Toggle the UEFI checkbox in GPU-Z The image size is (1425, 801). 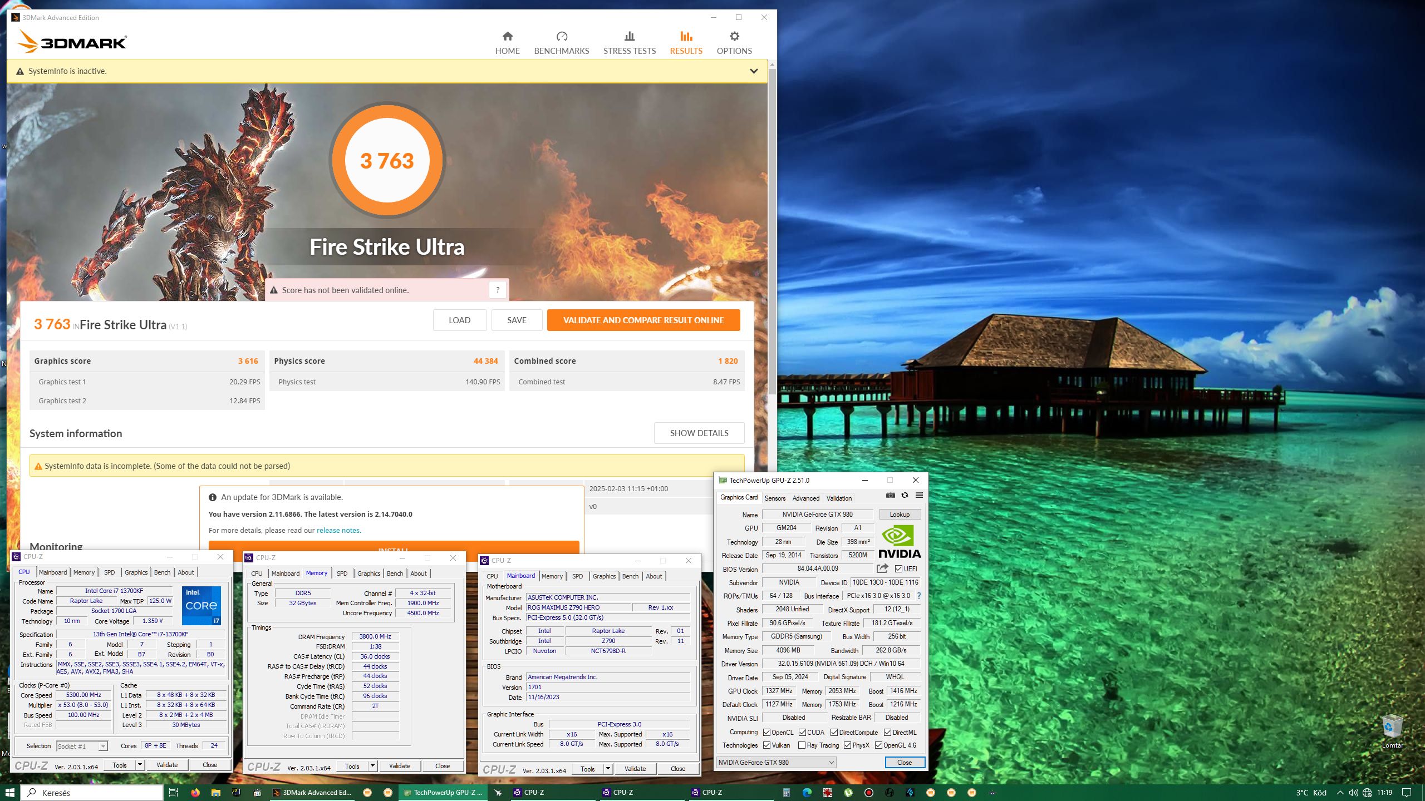[x=899, y=568]
